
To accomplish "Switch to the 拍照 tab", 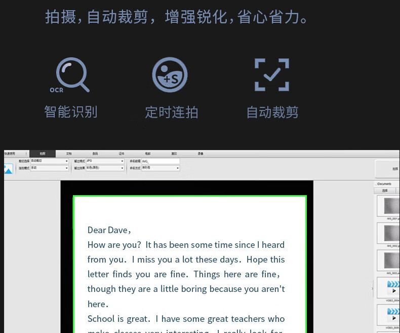I will coord(42,153).
